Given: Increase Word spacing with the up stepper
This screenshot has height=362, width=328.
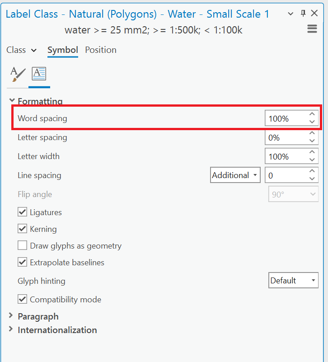Looking at the screenshot, I should click(312, 115).
